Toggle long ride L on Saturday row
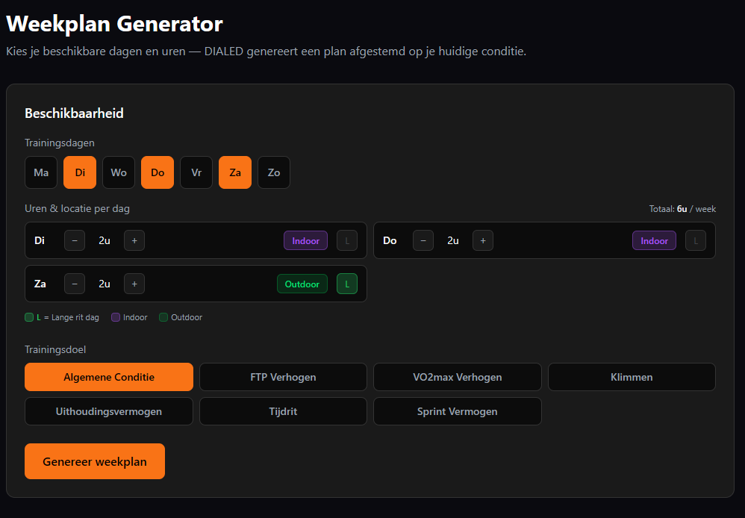Screen dimensions: 745x518 pos(347,284)
